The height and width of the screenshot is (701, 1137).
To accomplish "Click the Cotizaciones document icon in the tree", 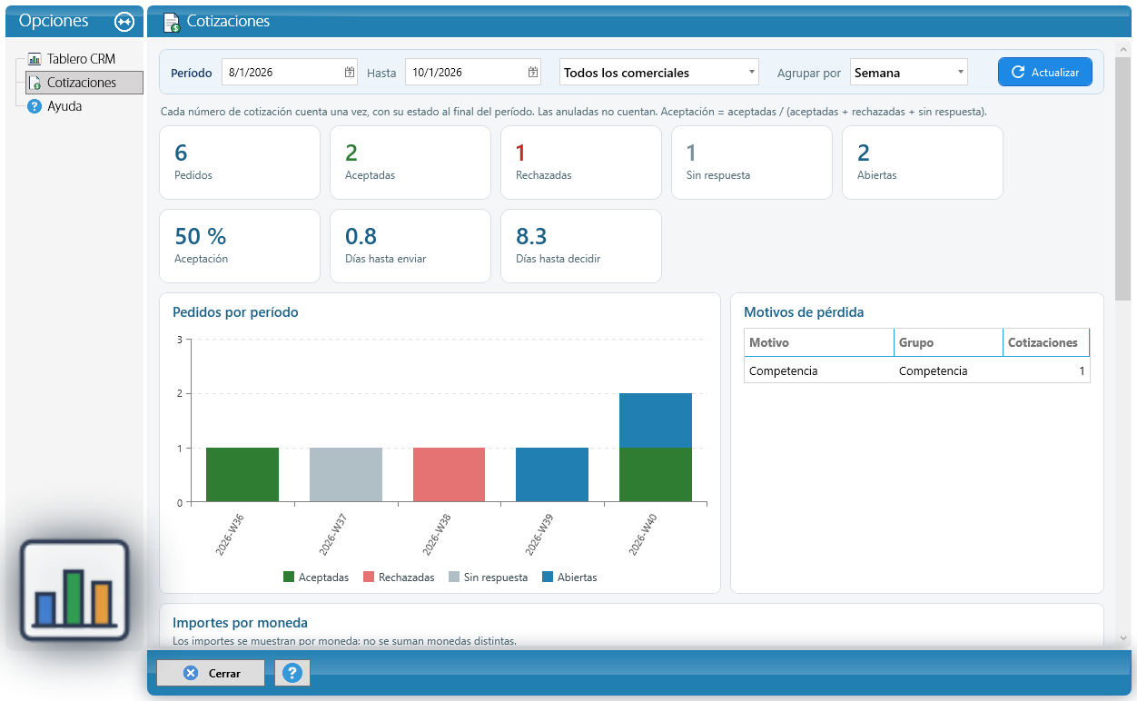I will click(x=35, y=83).
